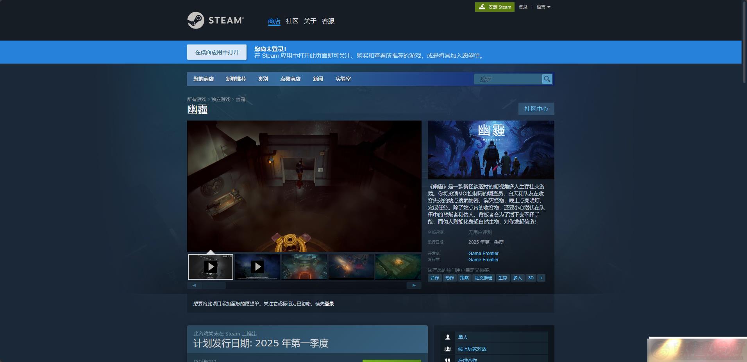Click the plus tag button

point(541,278)
